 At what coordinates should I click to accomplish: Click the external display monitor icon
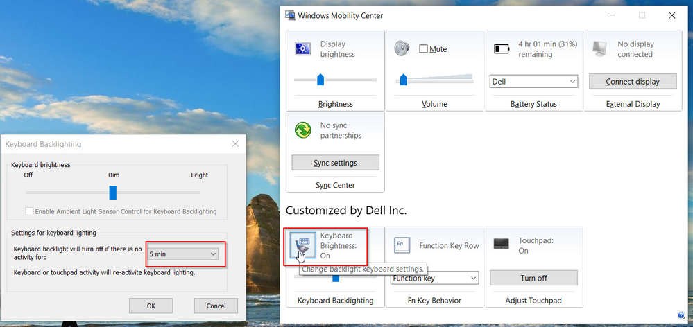pyautogui.click(x=600, y=48)
